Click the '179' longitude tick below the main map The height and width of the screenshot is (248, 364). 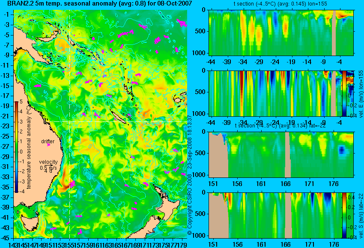click(182, 245)
